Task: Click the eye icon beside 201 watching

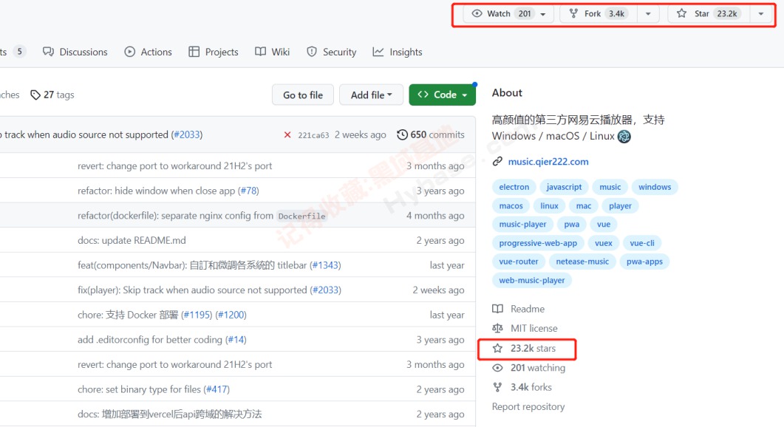Action: tap(497, 368)
